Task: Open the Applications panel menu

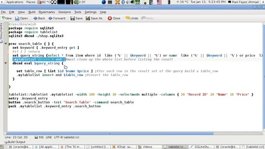Action: tap(15, 2)
